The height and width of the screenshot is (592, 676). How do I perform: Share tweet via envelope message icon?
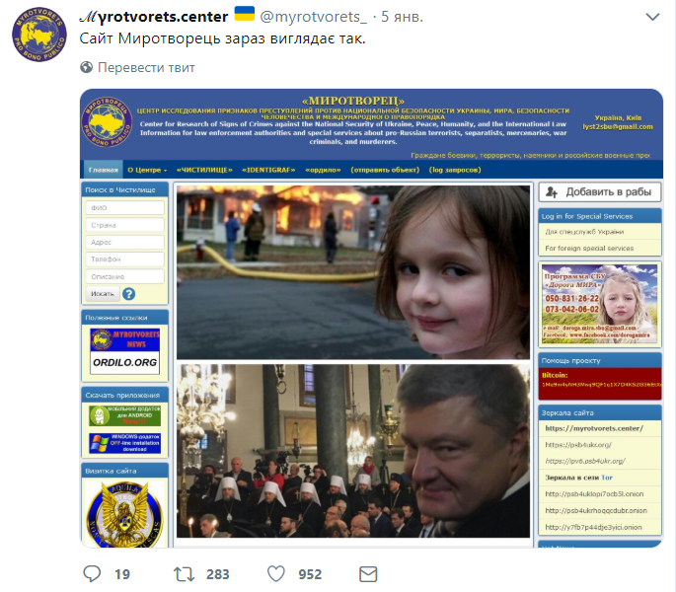click(x=368, y=574)
